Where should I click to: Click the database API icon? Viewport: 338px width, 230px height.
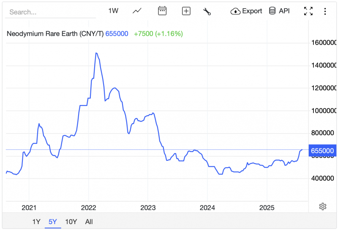273,11
